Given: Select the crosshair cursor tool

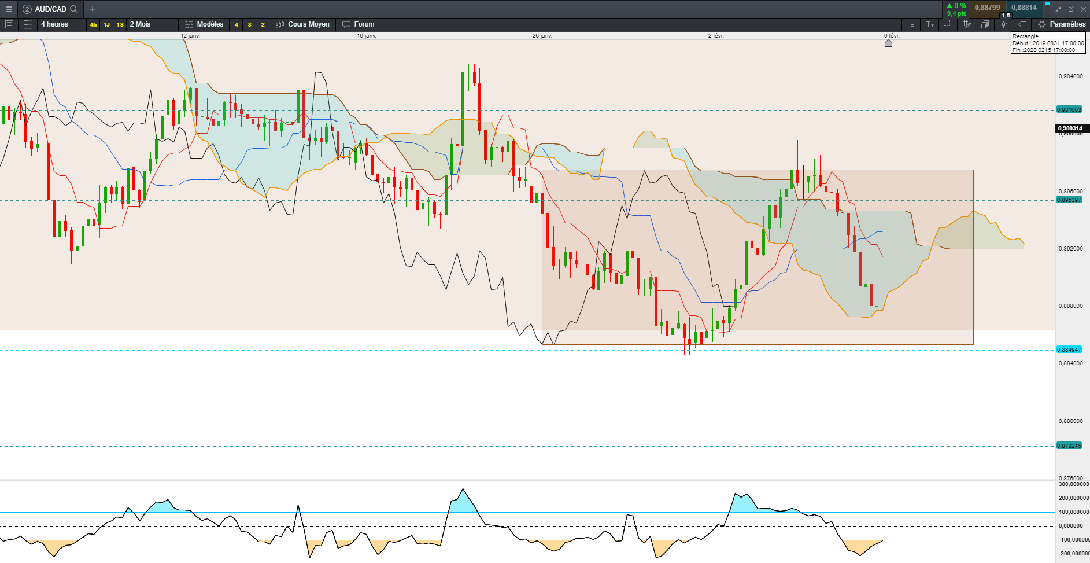Looking at the screenshot, I should pyautogui.click(x=948, y=24).
